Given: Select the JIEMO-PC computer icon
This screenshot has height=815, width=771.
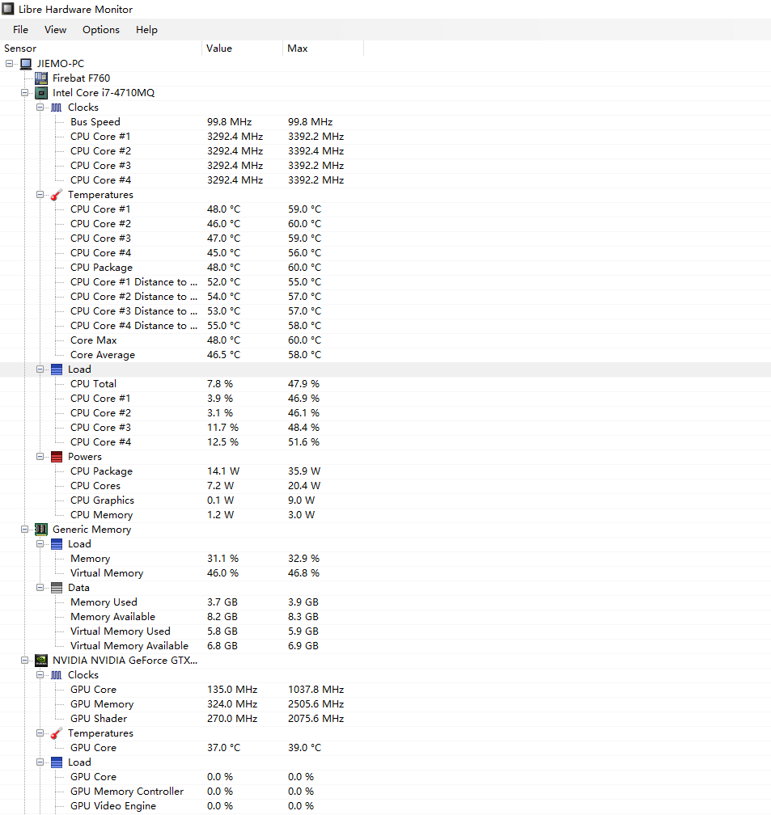Looking at the screenshot, I should 26,64.
